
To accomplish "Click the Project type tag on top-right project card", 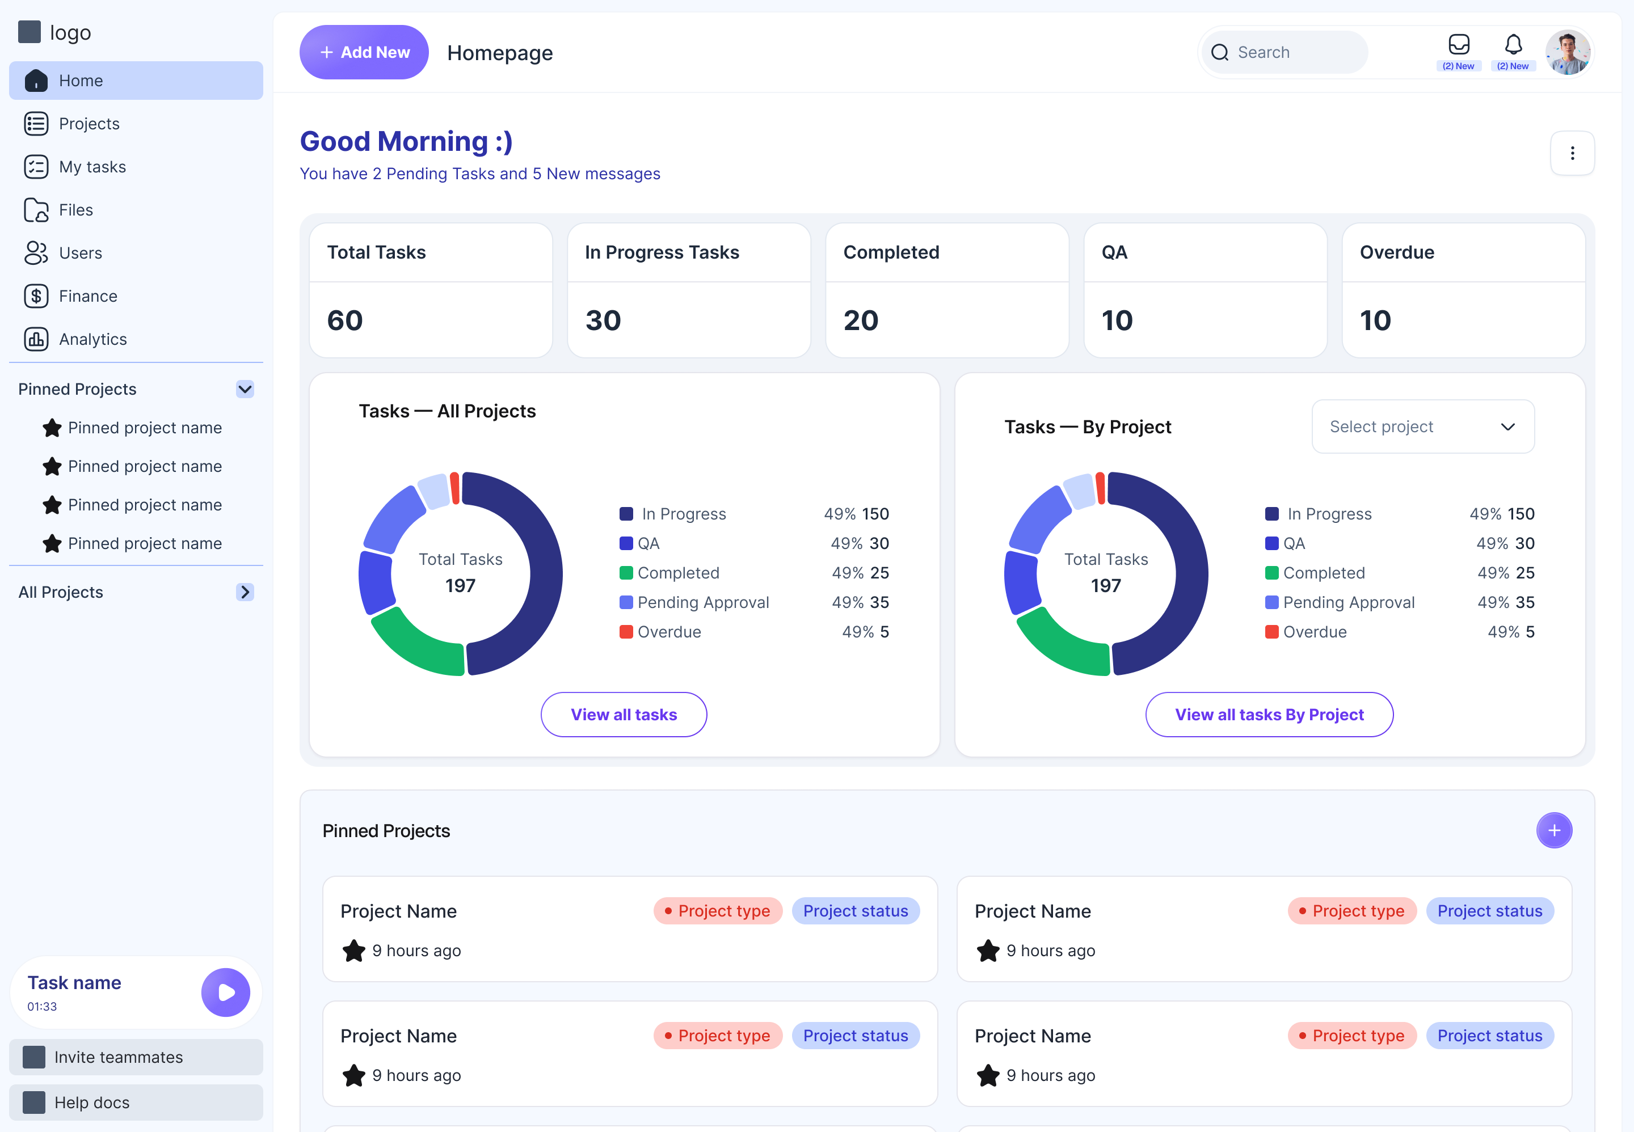I will (1351, 911).
